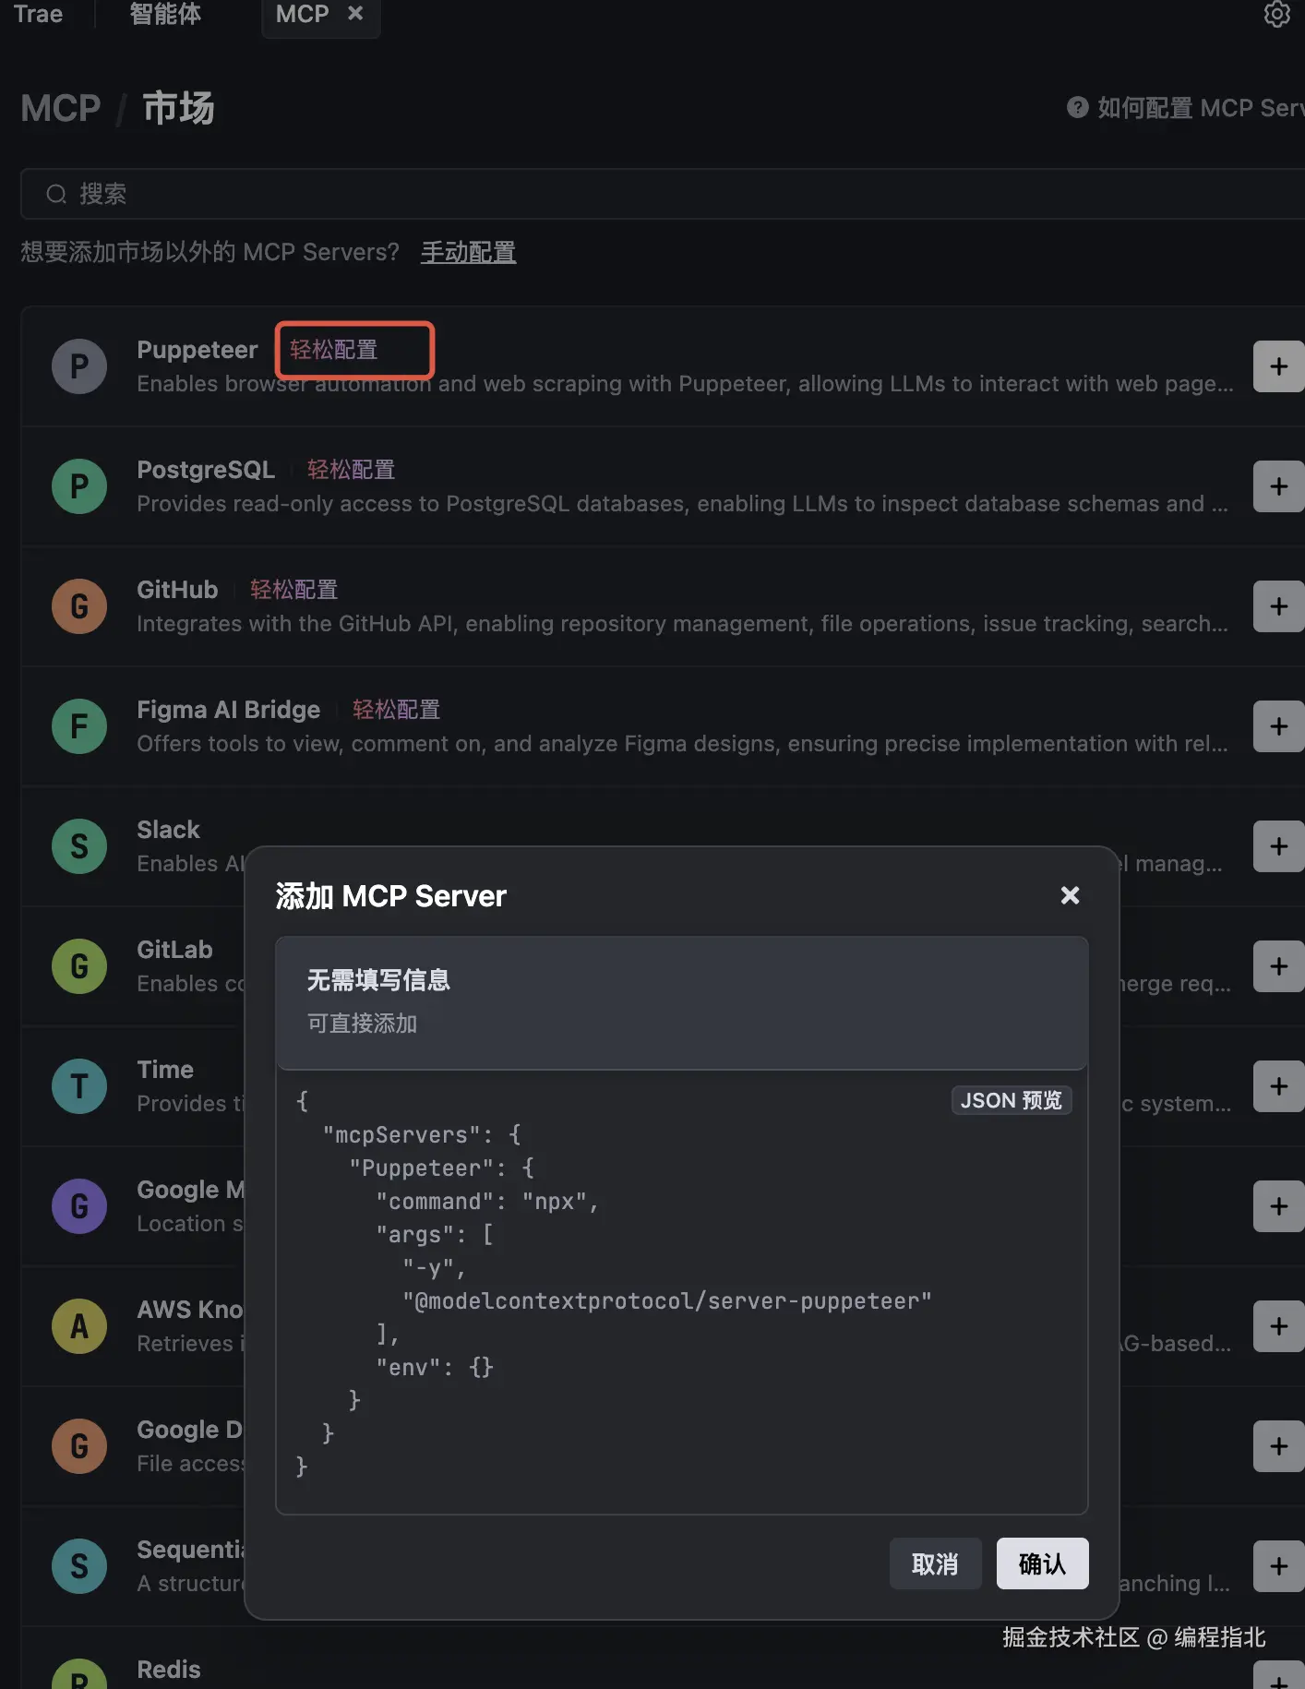Click the "command": "npx" JSON line
The height and width of the screenshot is (1689, 1305).
(487, 1201)
